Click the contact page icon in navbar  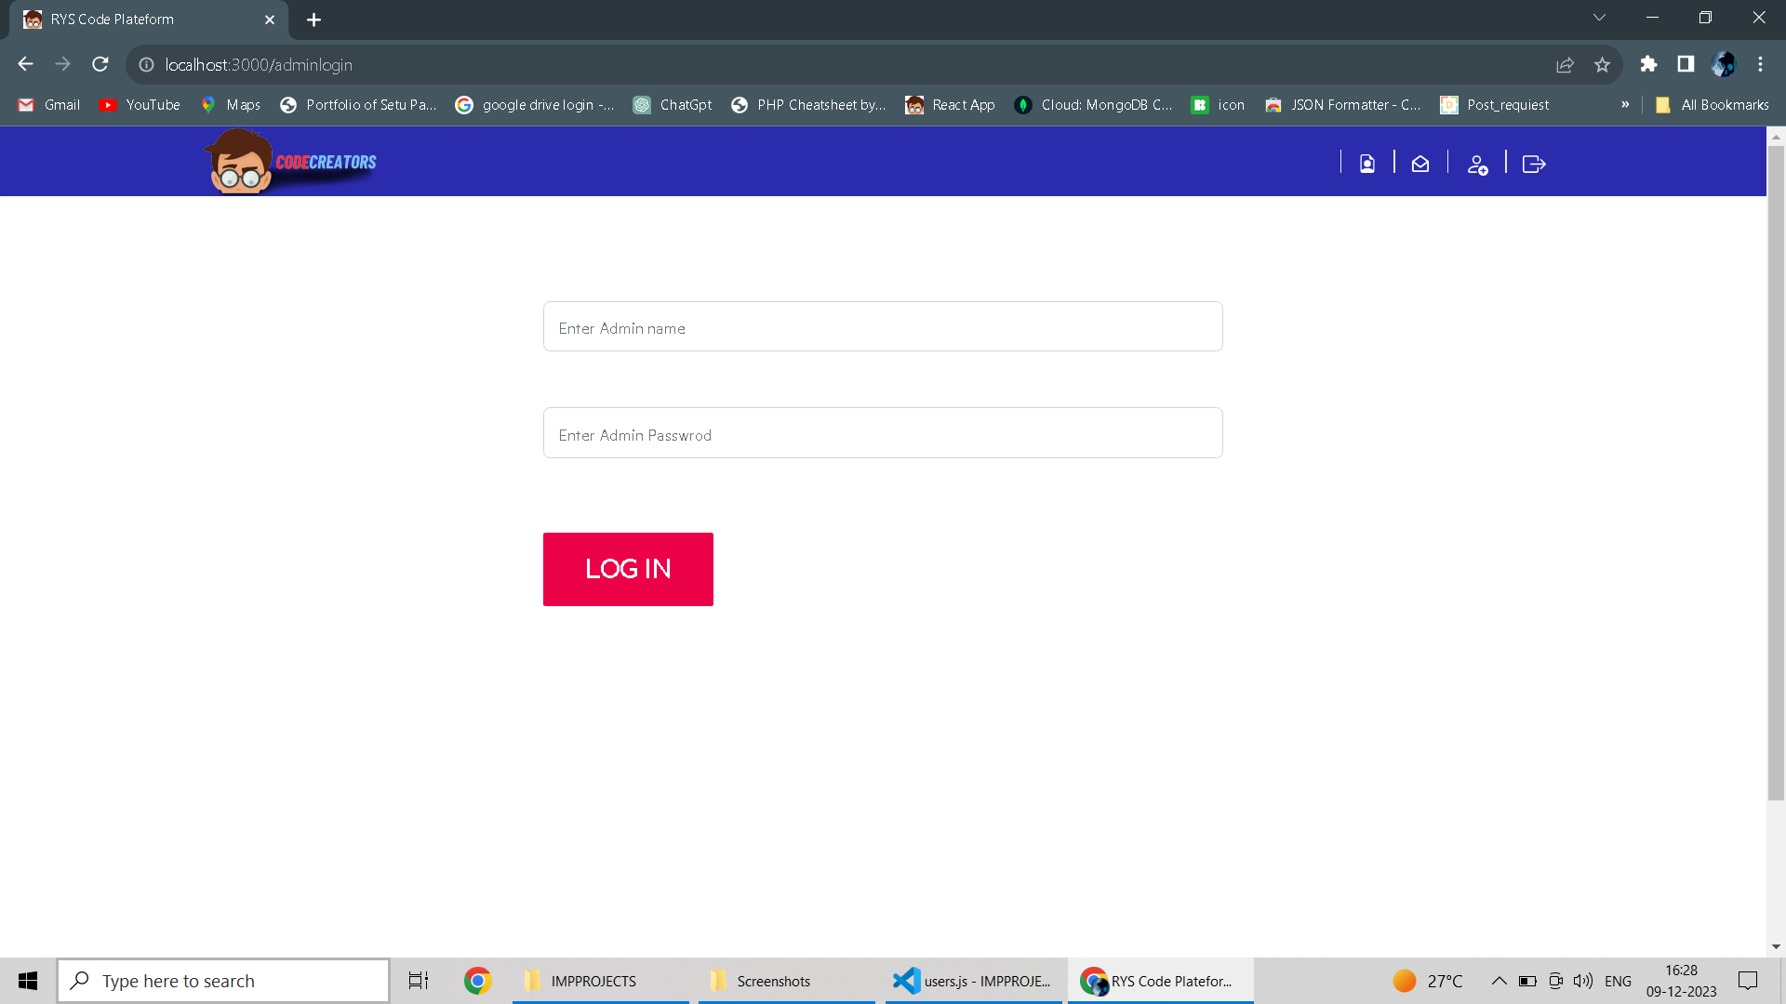[1366, 164]
